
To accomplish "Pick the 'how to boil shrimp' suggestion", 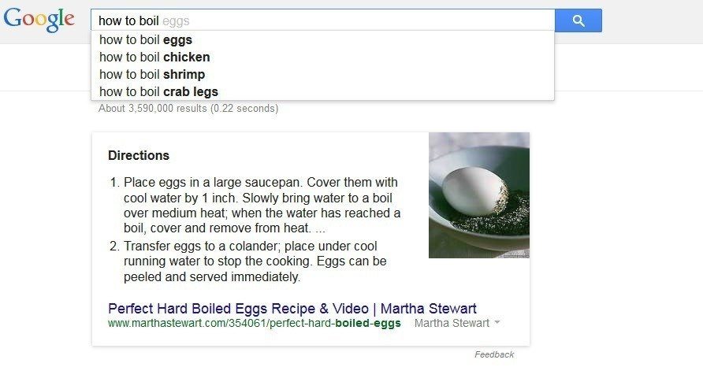I will 323,74.
